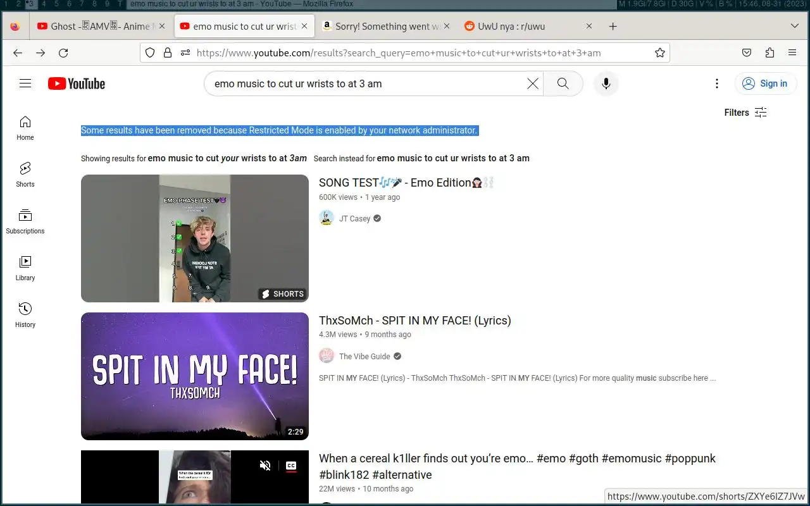This screenshot has width=810, height=506.
Task: Open the cereal k1ller video title
Action: (x=517, y=467)
